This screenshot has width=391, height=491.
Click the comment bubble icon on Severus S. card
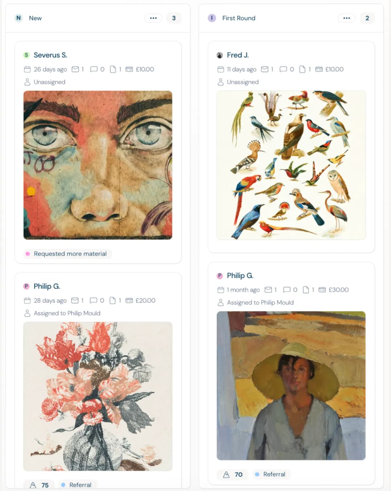(94, 69)
